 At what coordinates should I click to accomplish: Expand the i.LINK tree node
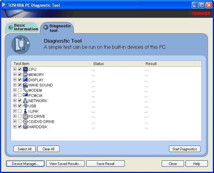pyautogui.click(x=15, y=111)
